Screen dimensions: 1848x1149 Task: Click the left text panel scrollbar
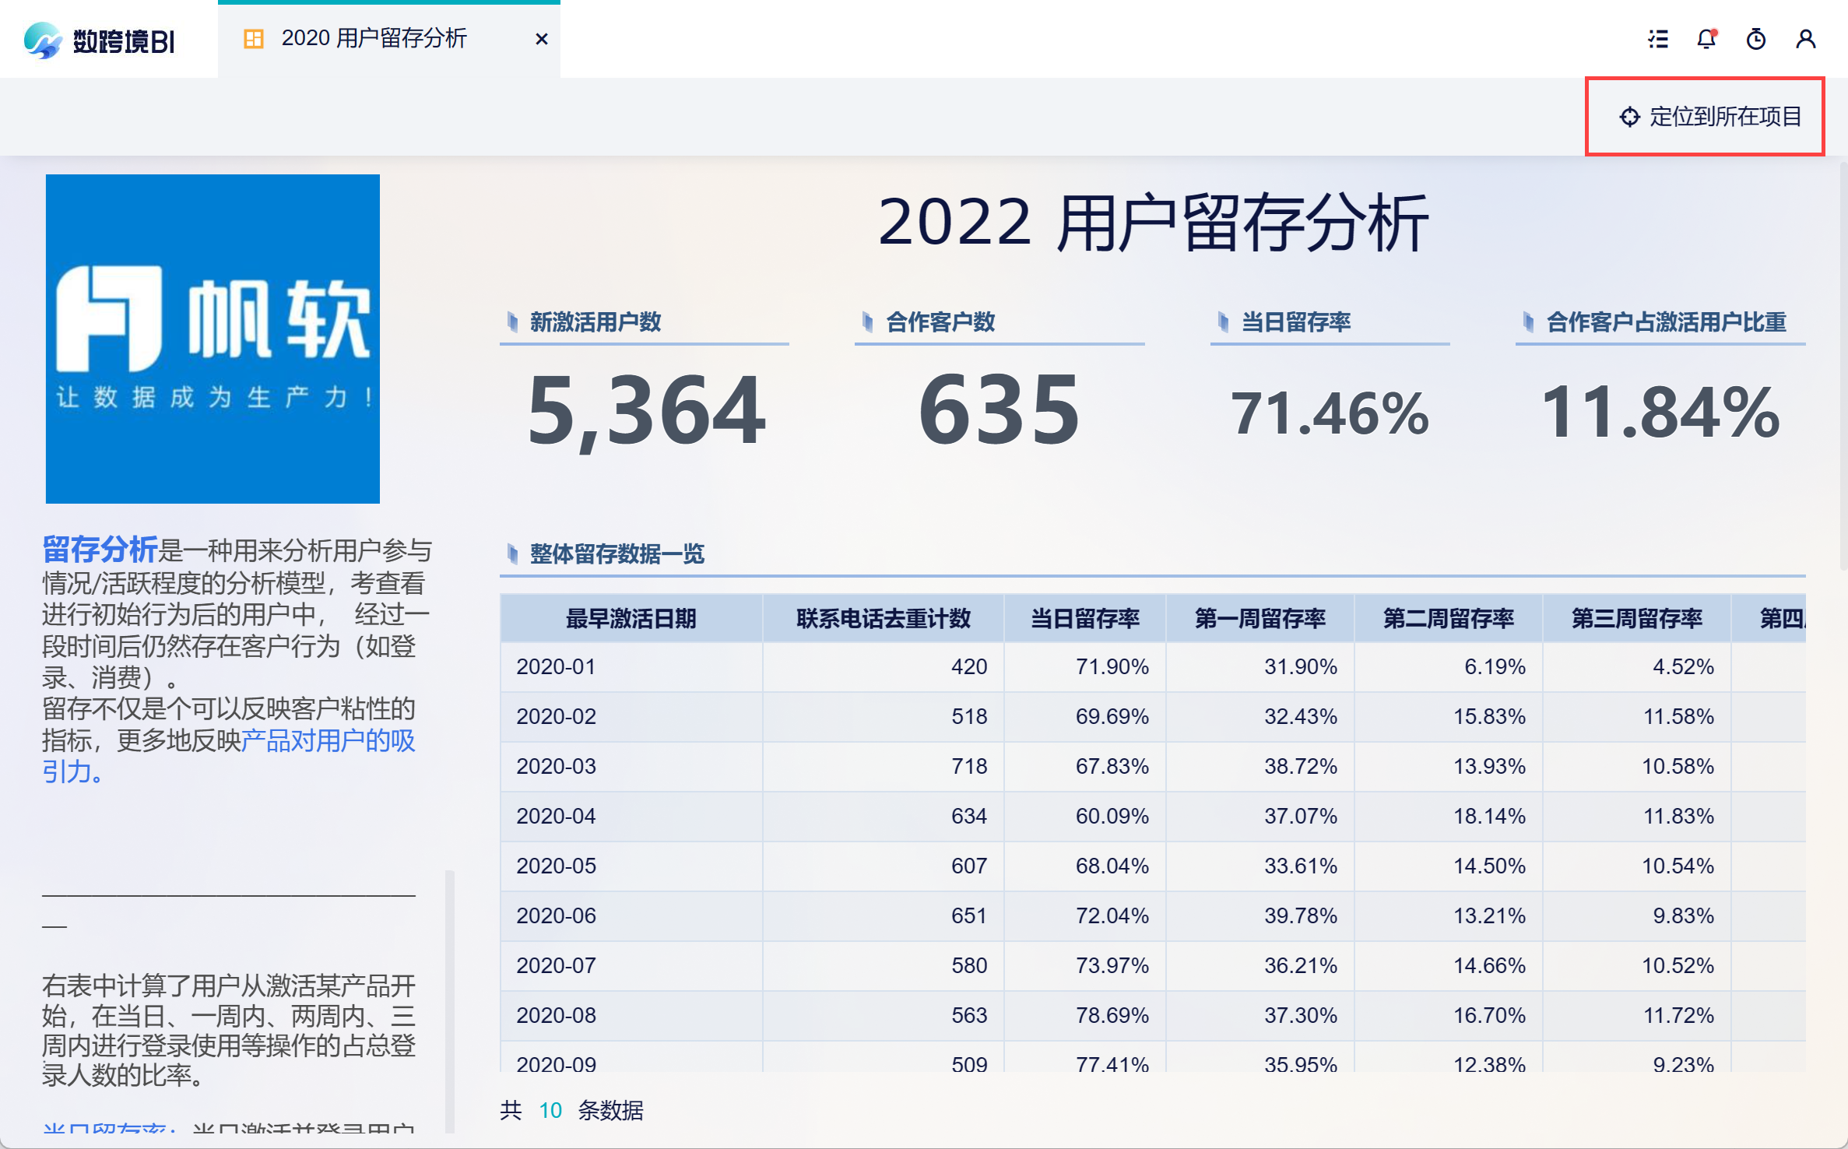(x=449, y=1000)
